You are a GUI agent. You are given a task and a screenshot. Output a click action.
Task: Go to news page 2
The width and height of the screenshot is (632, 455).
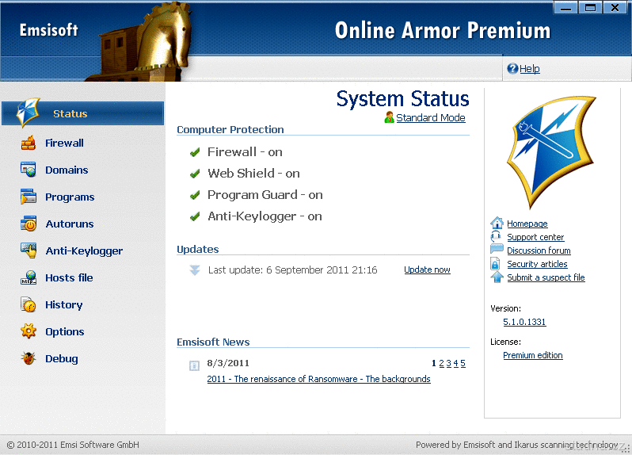pyautogui.click(x=441, y=363)
